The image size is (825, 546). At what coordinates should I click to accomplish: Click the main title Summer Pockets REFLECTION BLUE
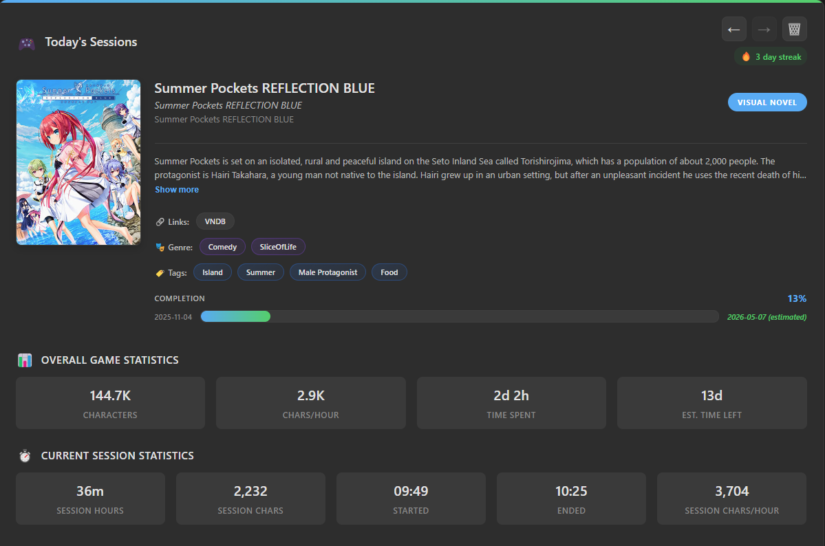pos(265,88)
